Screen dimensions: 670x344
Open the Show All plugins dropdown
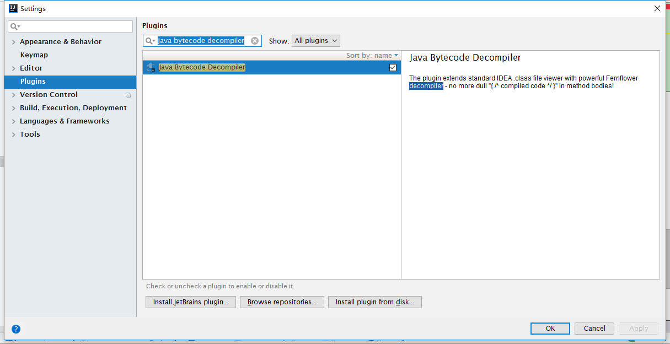point(316,41)
